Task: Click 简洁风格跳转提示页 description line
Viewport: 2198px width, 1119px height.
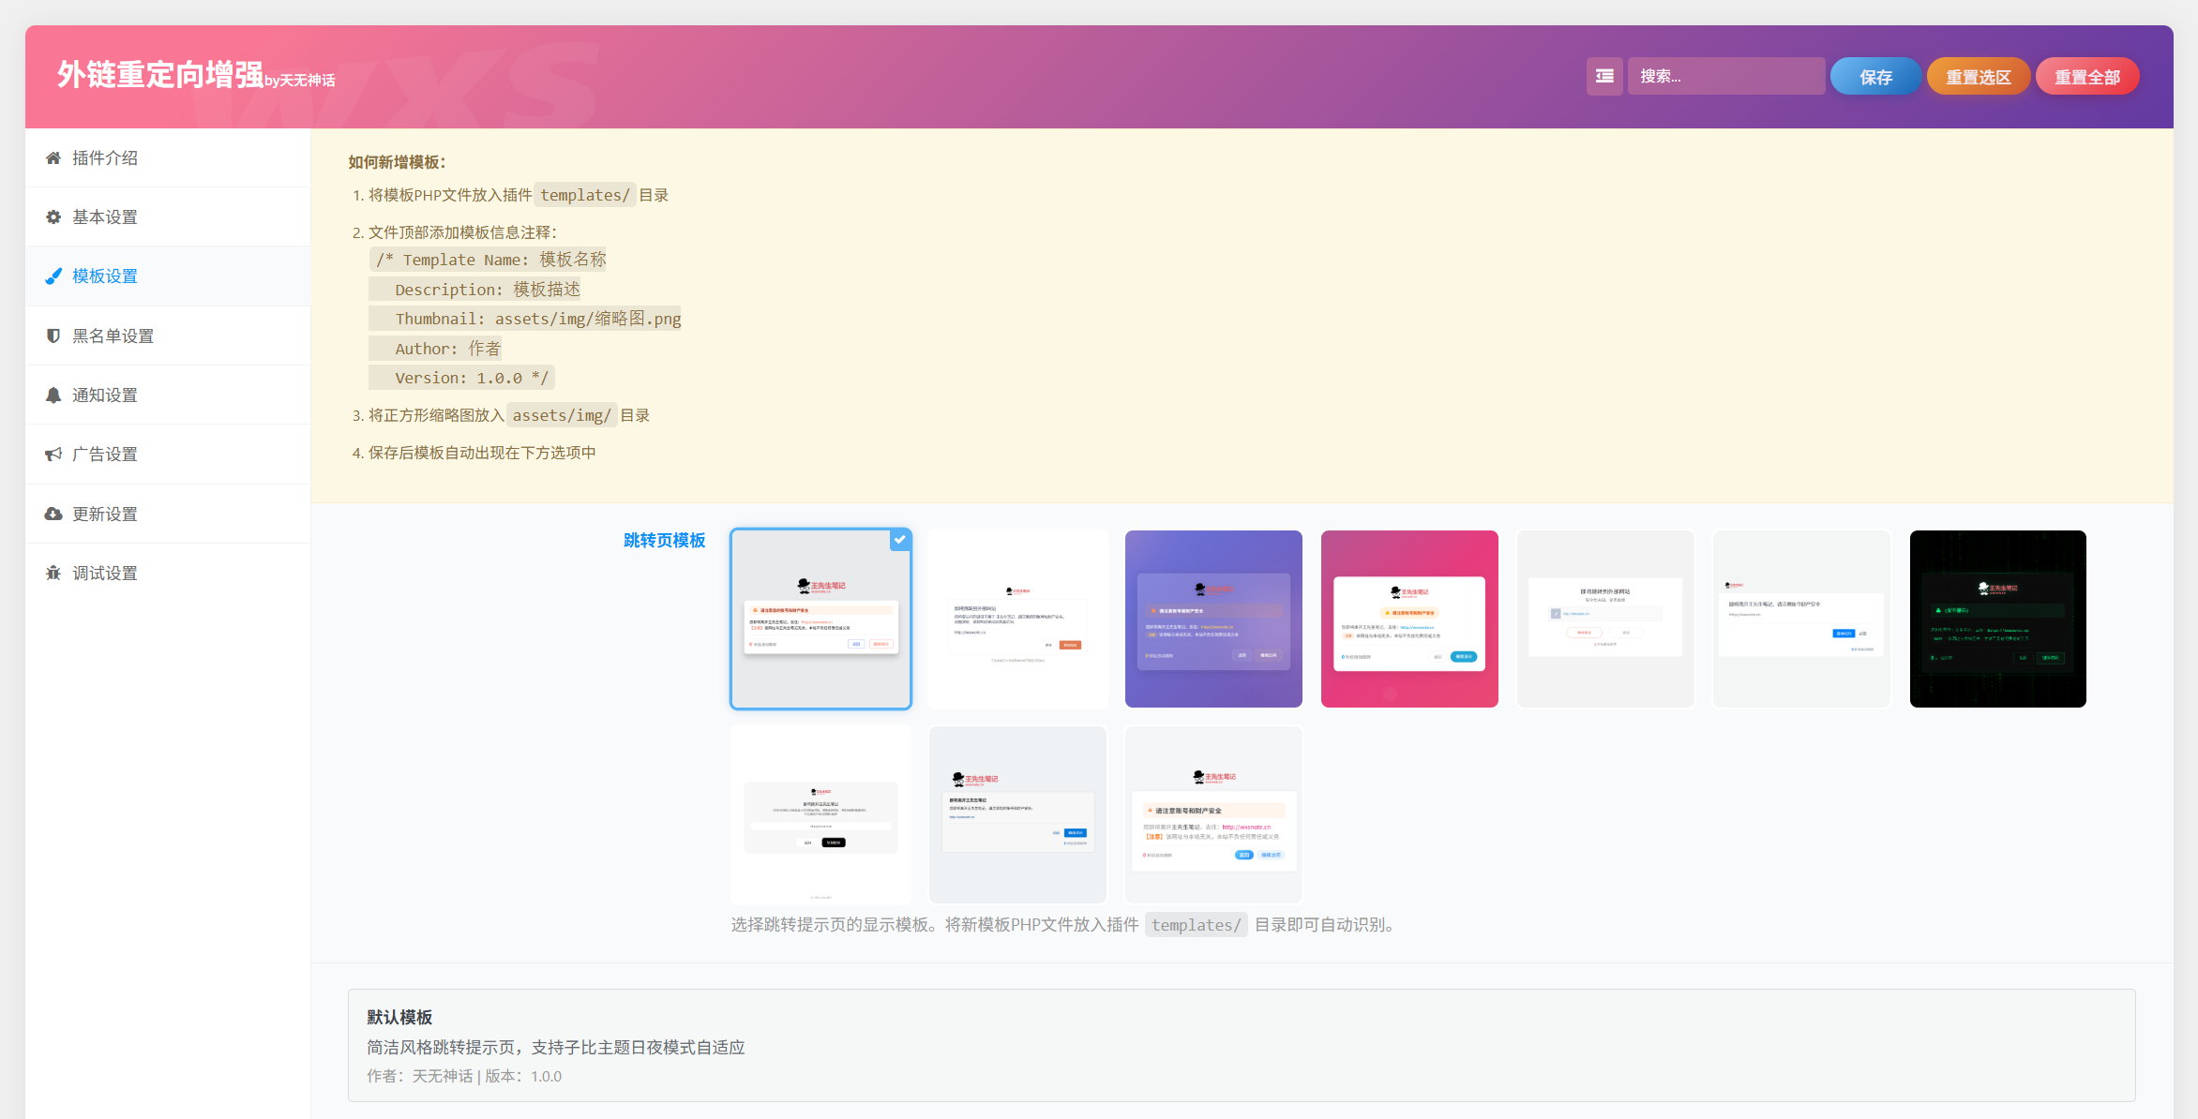Action: point(556,1048)
